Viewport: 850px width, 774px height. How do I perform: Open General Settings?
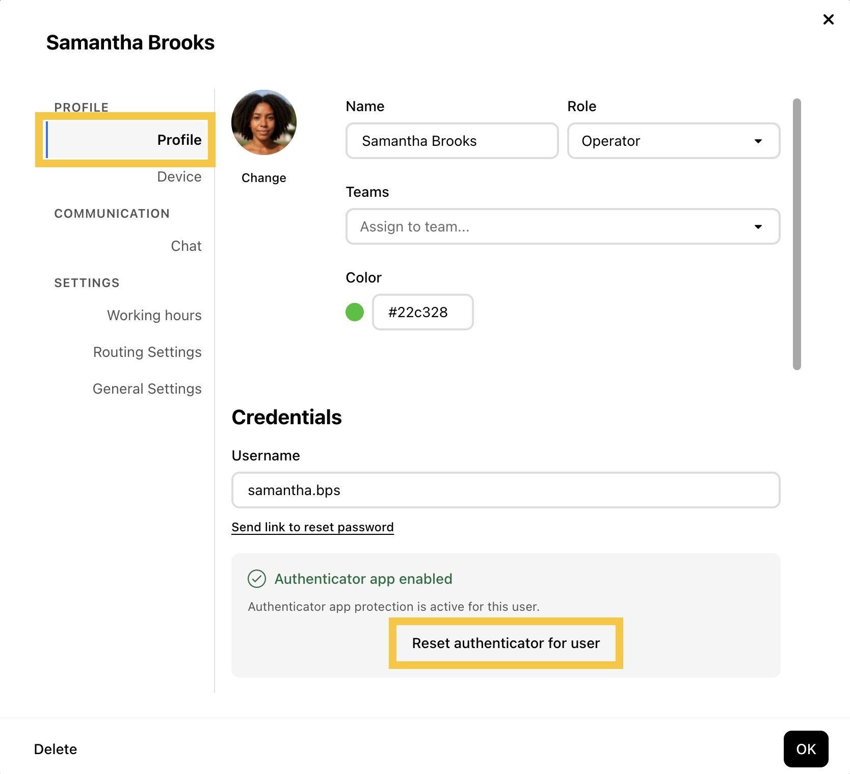pos(147,389)
